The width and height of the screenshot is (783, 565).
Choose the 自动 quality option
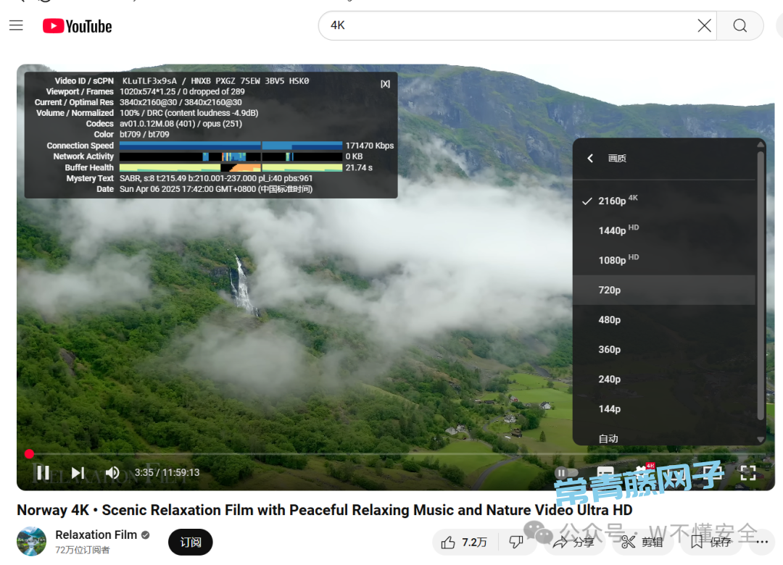[x=608, y=438]
